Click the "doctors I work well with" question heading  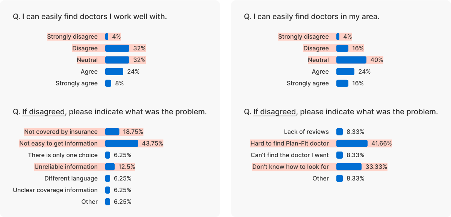coord(90,17)
